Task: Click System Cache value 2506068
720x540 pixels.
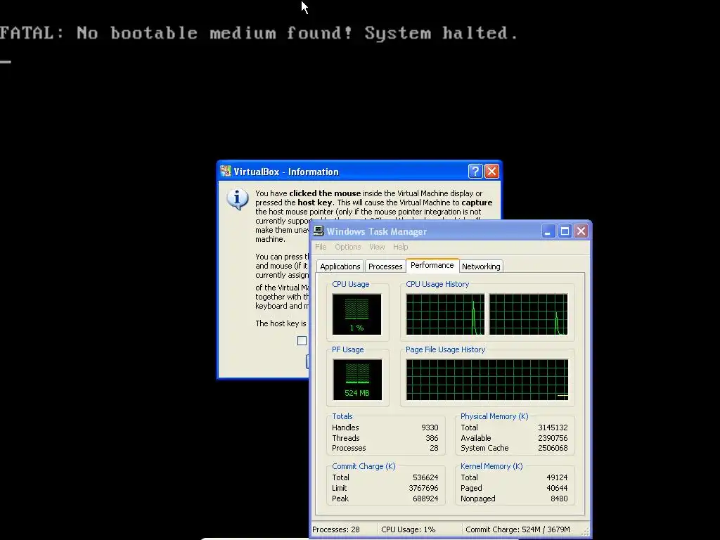Action: (553, 448)
